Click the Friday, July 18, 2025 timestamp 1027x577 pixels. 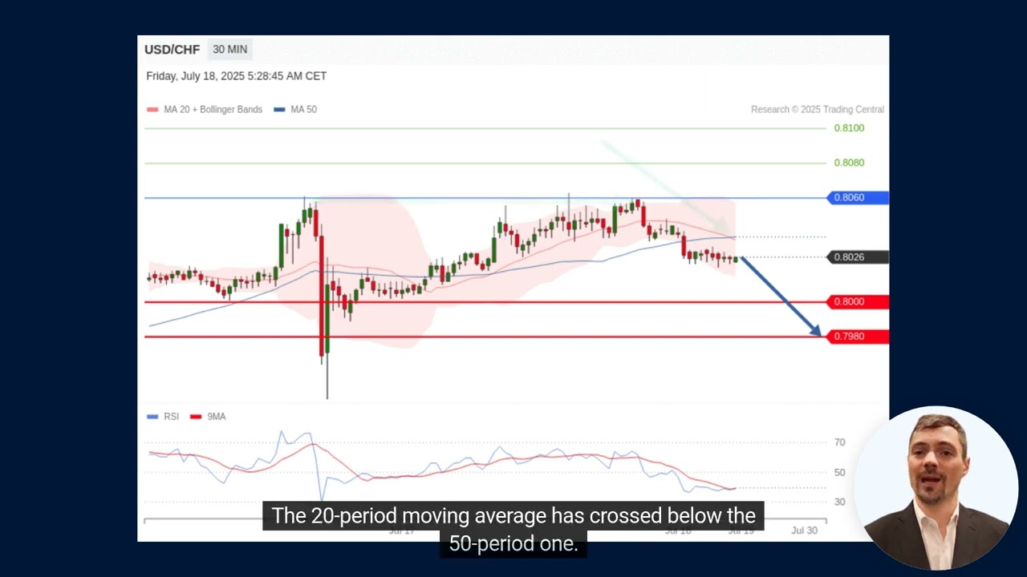click(x=236, y=76)
